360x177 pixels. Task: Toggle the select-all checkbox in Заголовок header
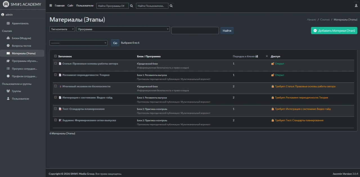[x=55, y=56]
